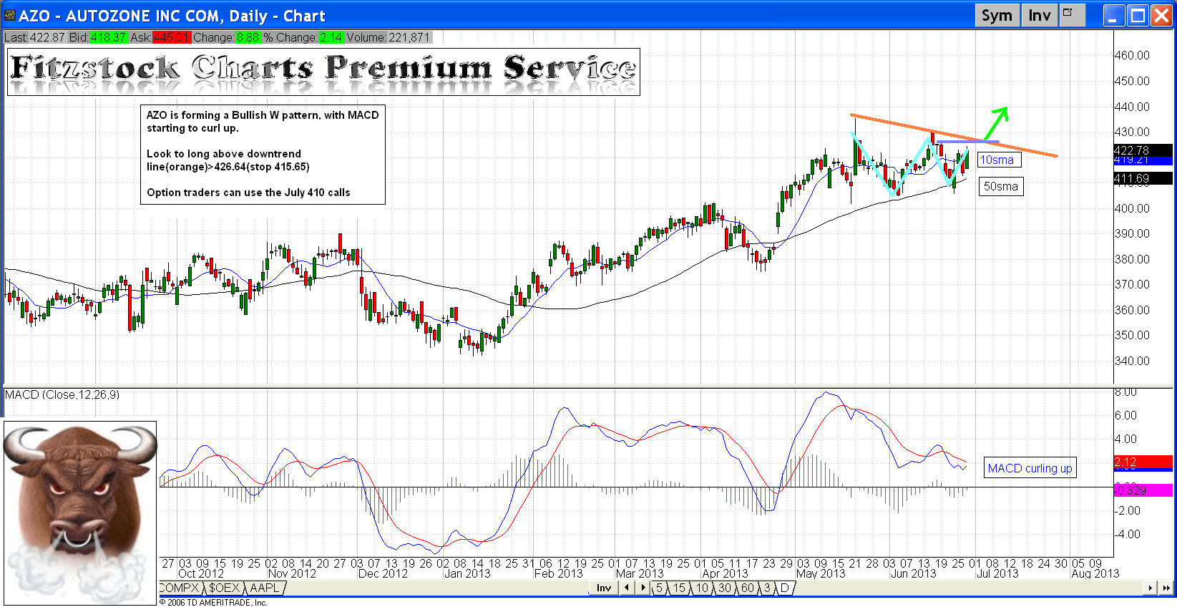Screen dimensions: 1177x607
Task: Click the pop-out window icon
Action: (1070, 14)
